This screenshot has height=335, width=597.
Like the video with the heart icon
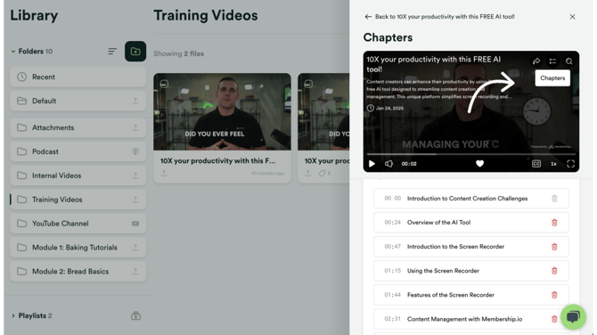tap(479, 163)
